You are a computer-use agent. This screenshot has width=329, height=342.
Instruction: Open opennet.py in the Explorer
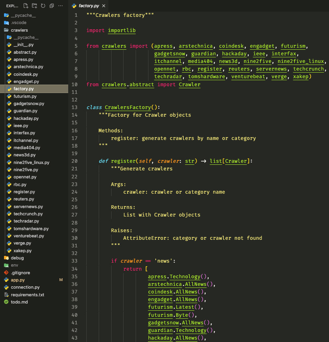[34, 177]
